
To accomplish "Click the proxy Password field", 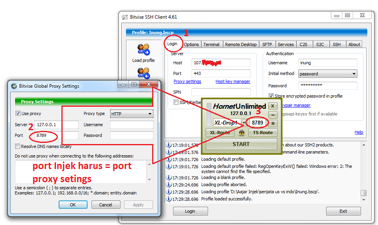I will coord(132,135).
